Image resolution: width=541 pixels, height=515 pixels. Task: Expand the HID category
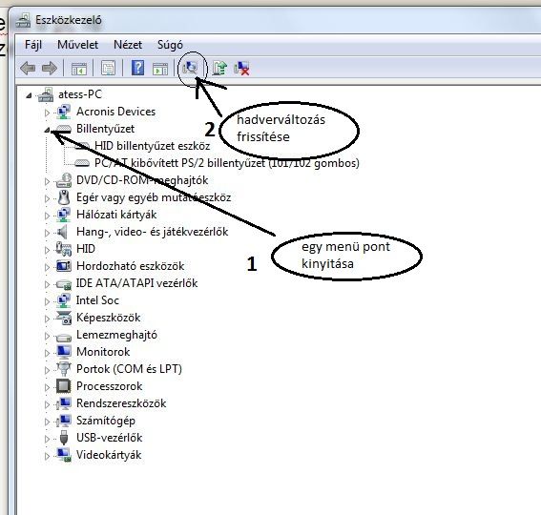(48, 250)
